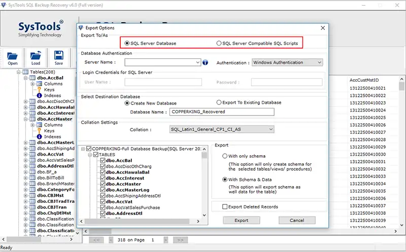The height and width of the screenshot is (252, 406).
Task: Select With only schema export option
Action: 225,156
